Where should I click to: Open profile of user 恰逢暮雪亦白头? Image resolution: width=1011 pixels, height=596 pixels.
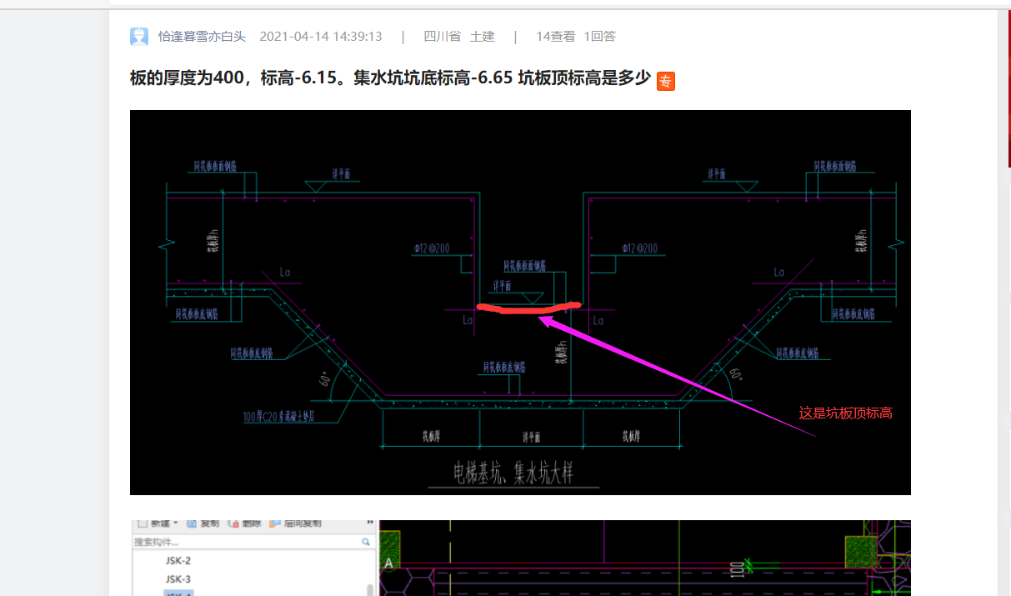pyautogui.click(x=203, y=37)
